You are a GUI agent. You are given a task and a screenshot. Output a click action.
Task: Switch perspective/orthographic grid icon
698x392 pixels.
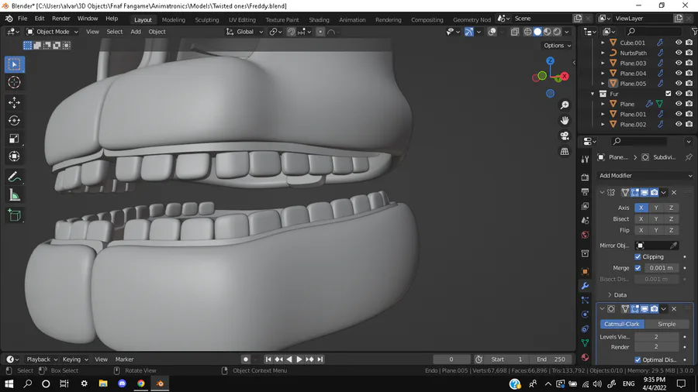[x=565, y=152]
